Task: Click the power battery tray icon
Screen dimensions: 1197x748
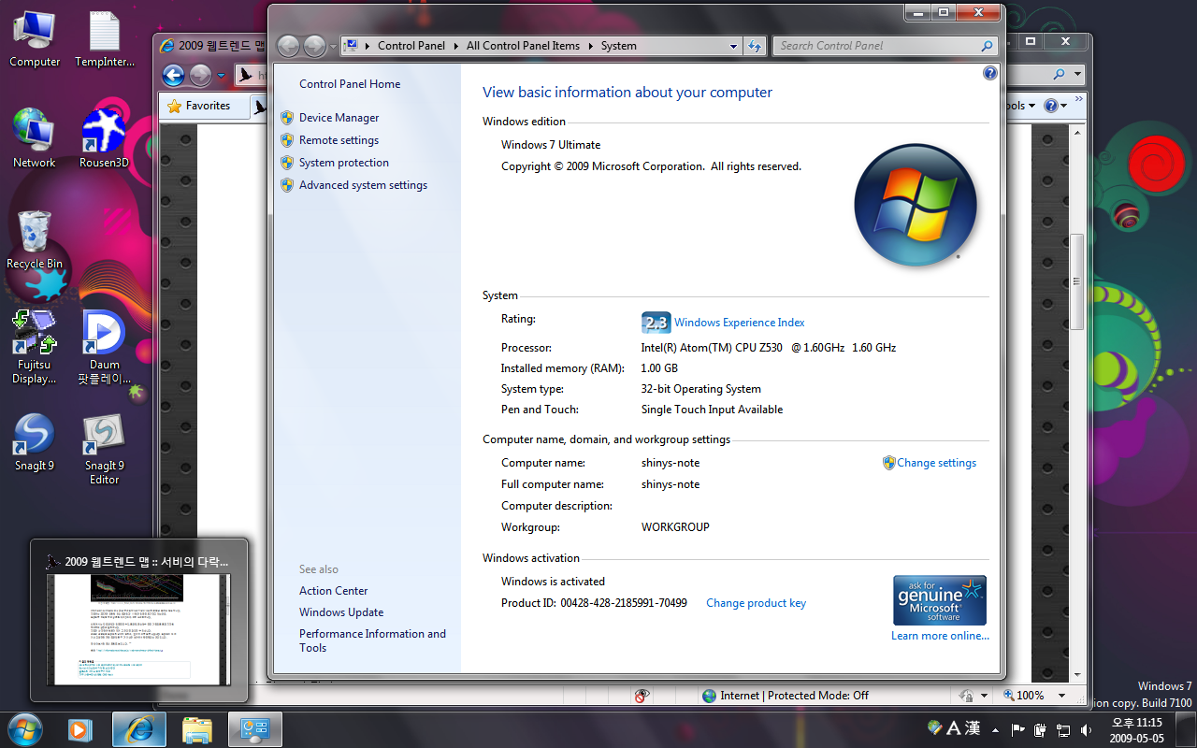Action: click(x=1041, y=729)
